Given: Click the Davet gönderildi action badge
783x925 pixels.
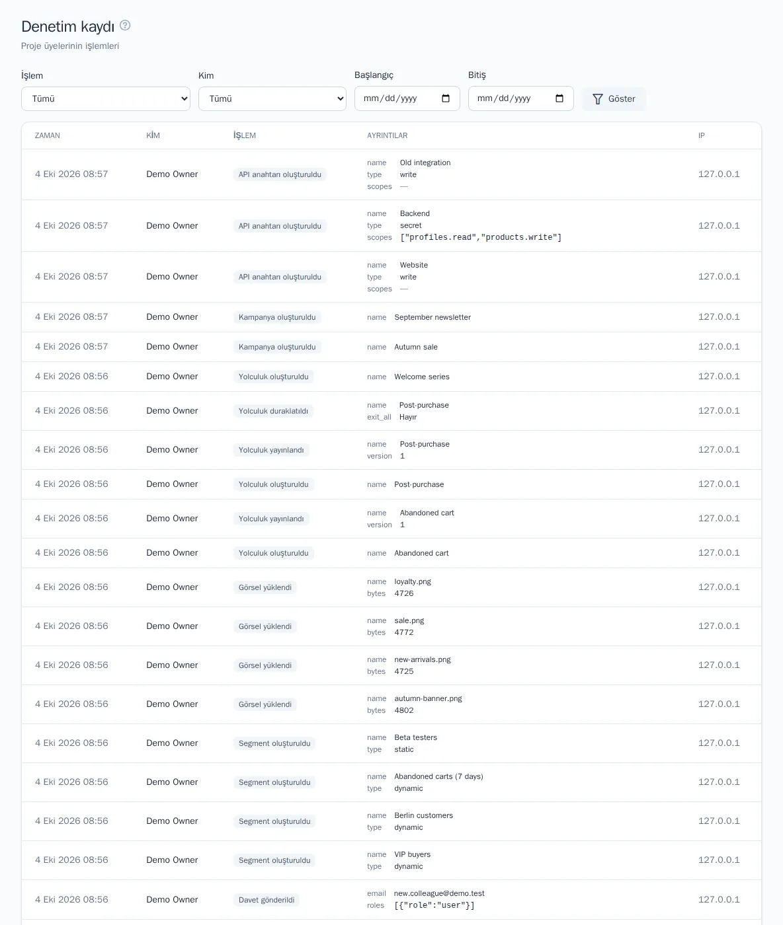Looking at the screenshot, I should point(267,900).
